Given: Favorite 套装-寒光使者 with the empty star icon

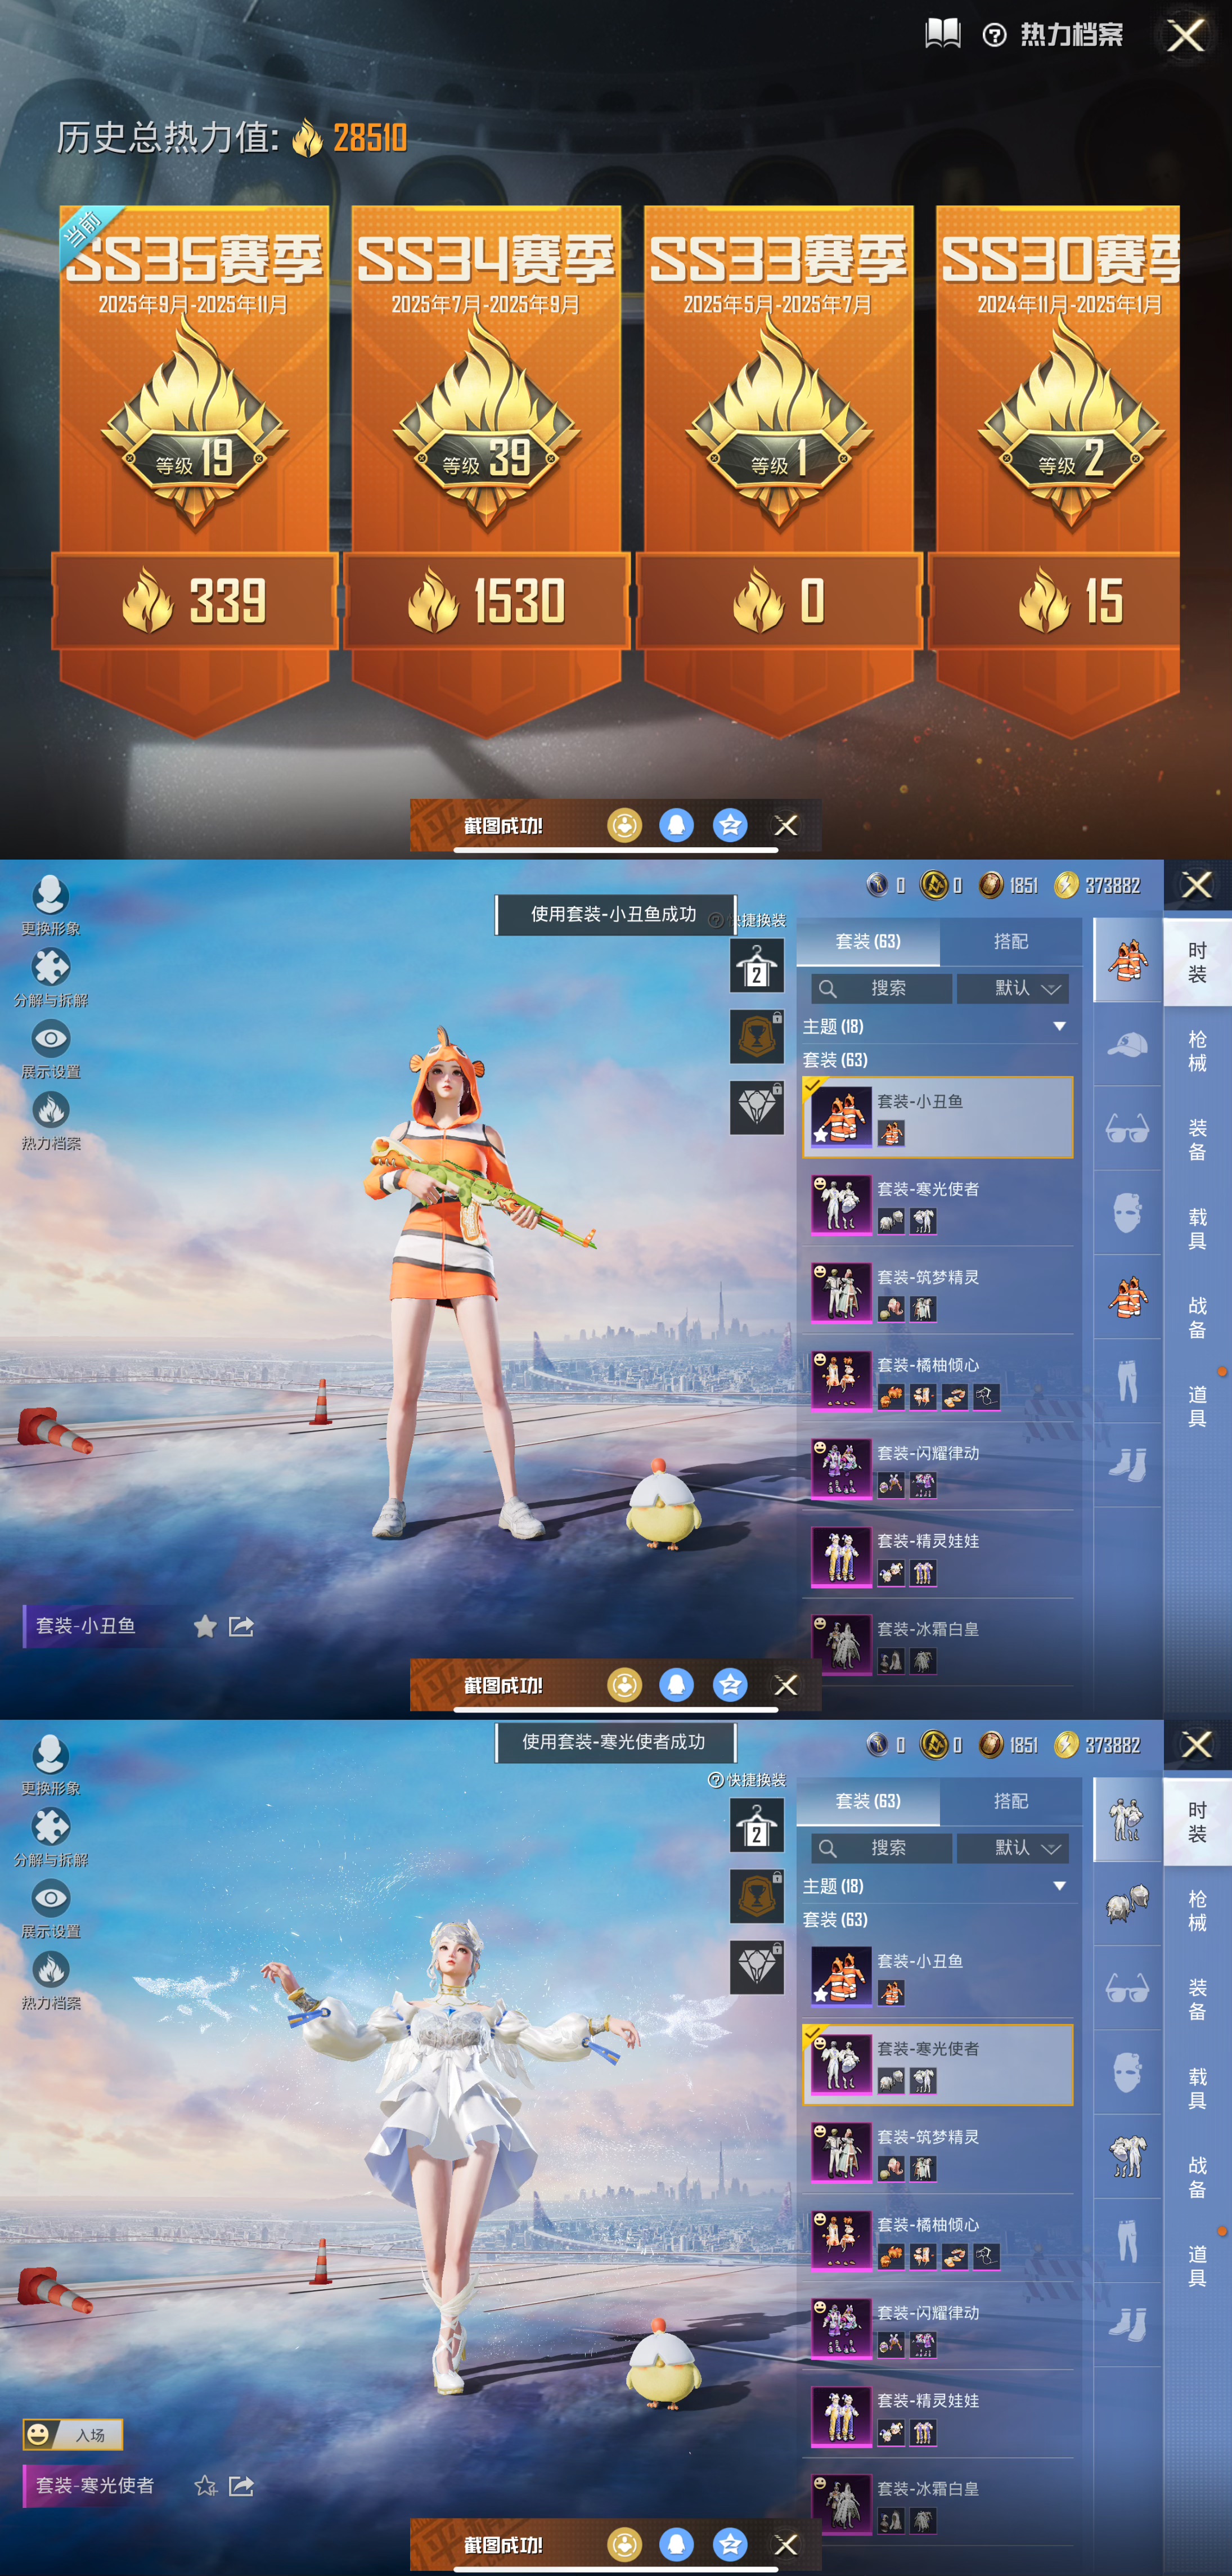Looking at the screenshot, I should pyautogui.click(x=205, y=2486).
